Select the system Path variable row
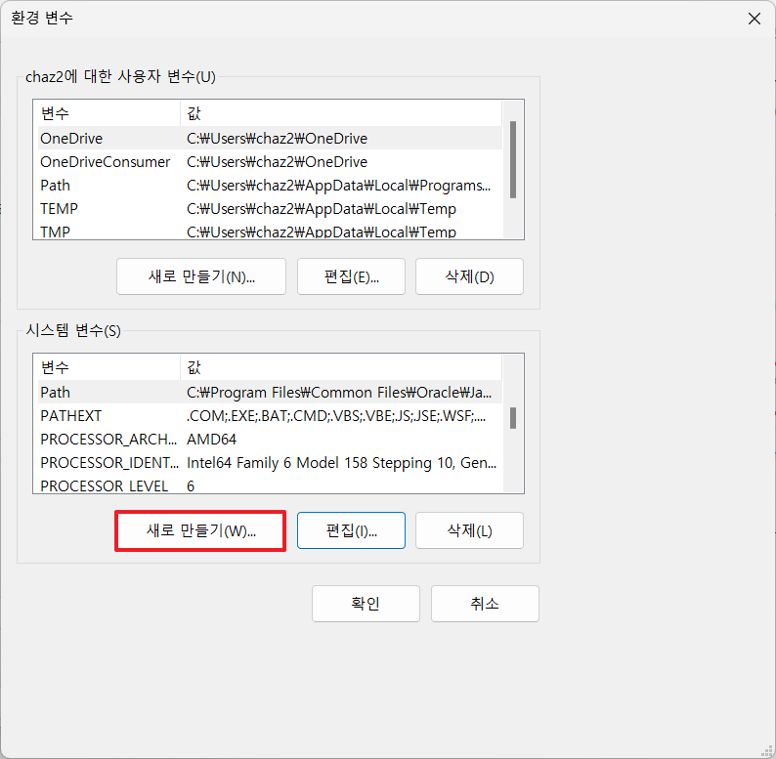Screen dimensions: 776x759 point(270,392)
